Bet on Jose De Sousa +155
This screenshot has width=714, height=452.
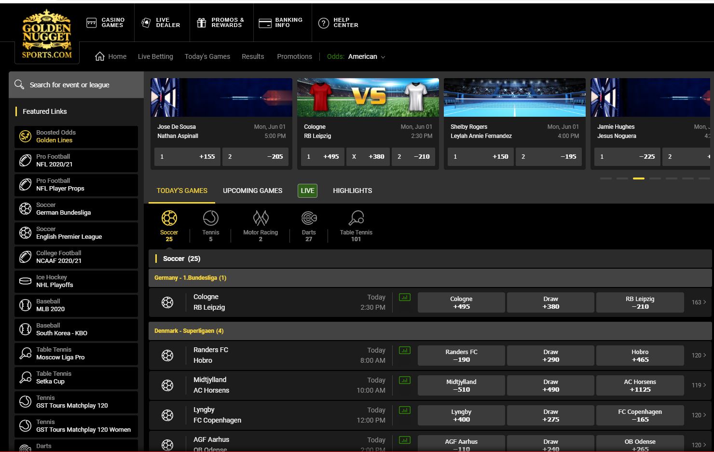click(188, 157)
